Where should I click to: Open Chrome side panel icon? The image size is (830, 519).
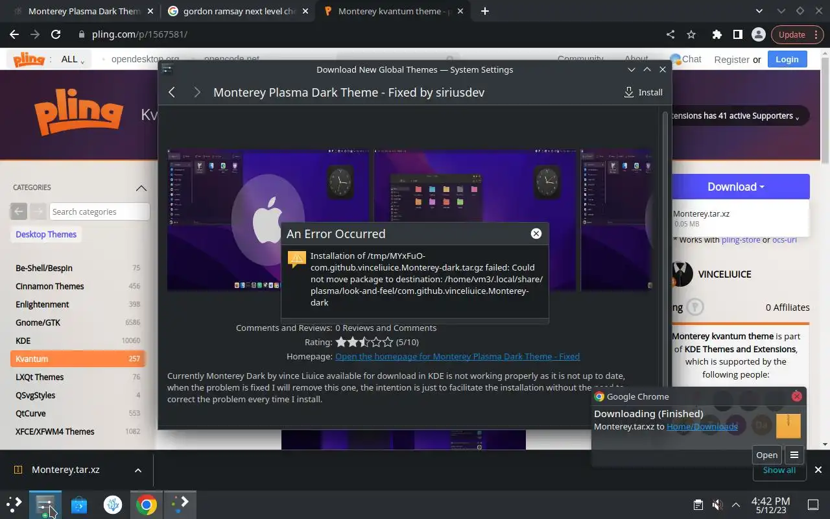pos(737,34)
